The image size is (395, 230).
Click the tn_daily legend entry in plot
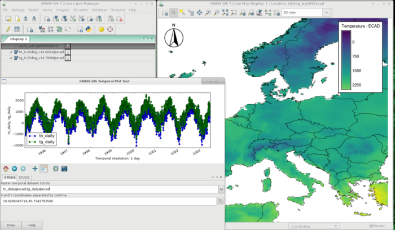pos(42,136)
